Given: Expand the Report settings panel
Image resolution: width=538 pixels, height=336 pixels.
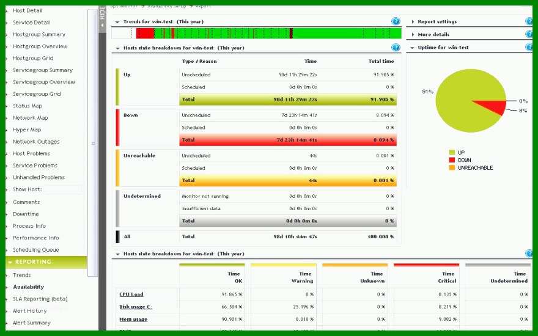Looking at the screenshot, I should point(413,21).
